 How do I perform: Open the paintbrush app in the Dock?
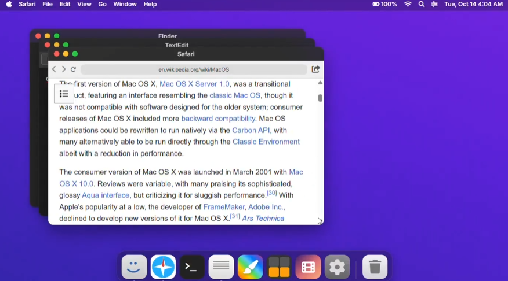250,267
